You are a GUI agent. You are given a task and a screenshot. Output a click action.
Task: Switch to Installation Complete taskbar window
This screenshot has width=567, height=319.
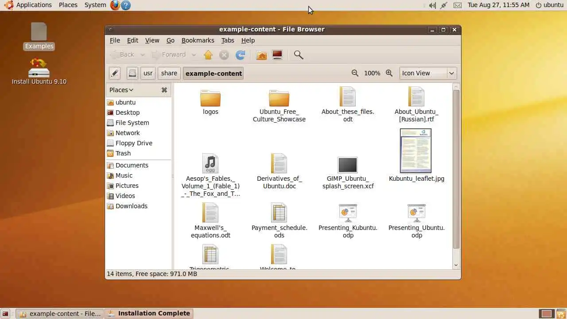[149, 313]
